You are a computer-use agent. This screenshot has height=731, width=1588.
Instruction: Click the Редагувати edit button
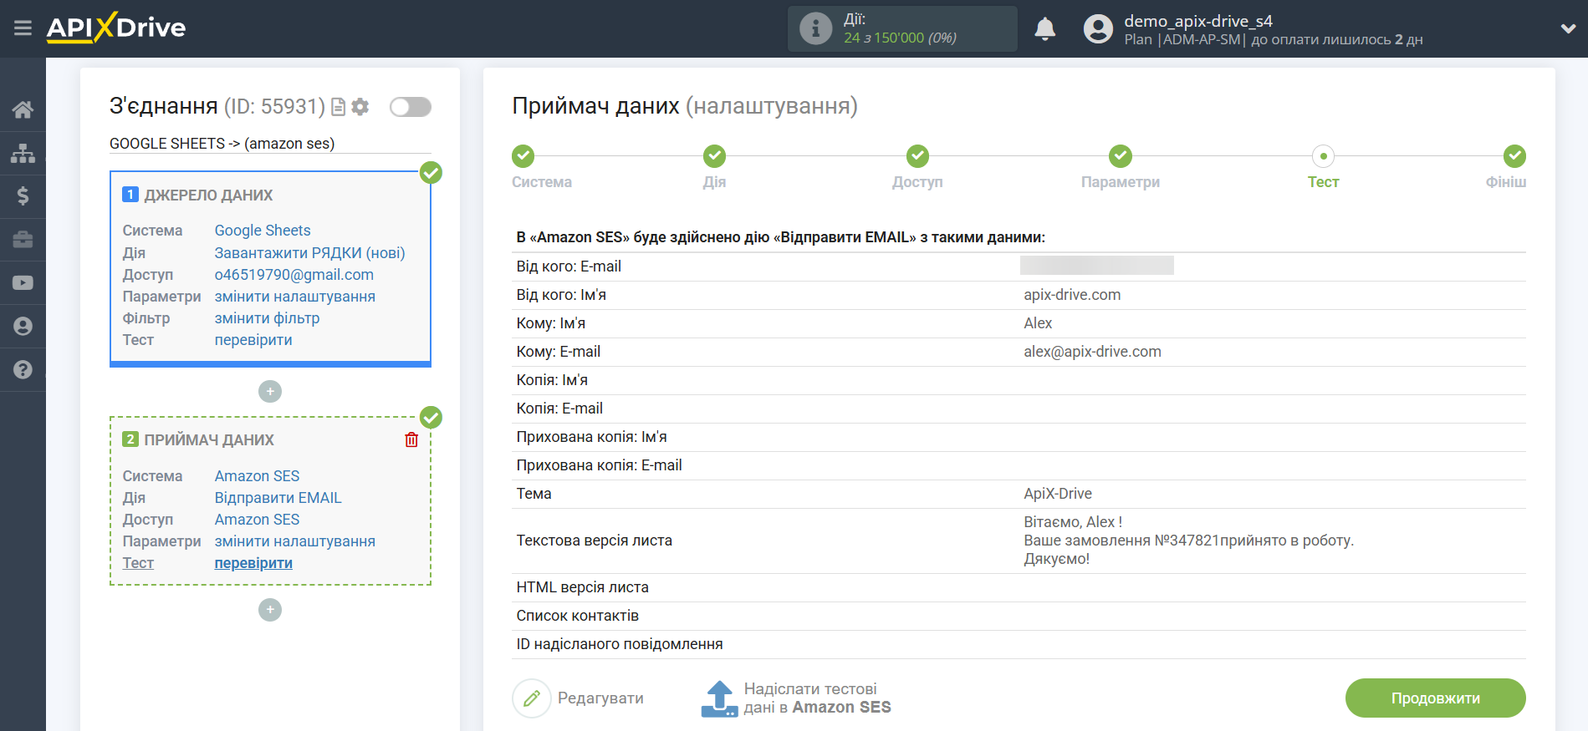click(x=578, y=698)
